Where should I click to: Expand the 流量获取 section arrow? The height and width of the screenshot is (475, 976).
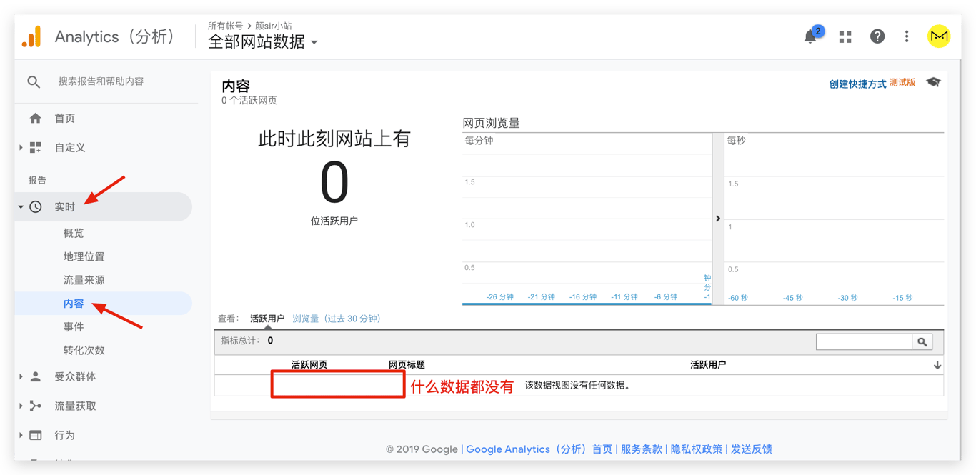pos(21,406)
